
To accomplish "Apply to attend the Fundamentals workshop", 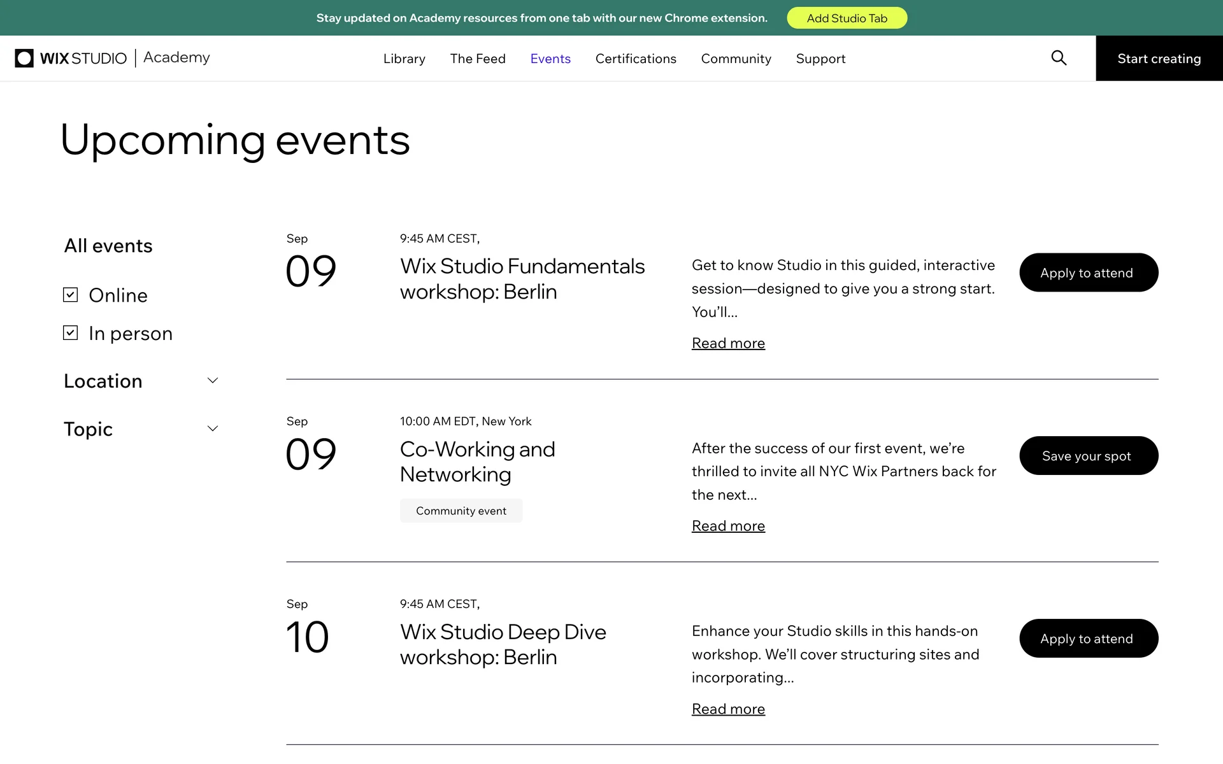I will (x=1089, y=272).
